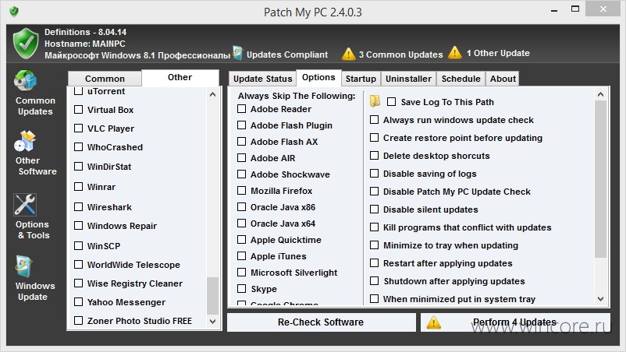The image size is (626, 352).
Task: Open Windows Update sidebar icon
Action: point(24,266)
